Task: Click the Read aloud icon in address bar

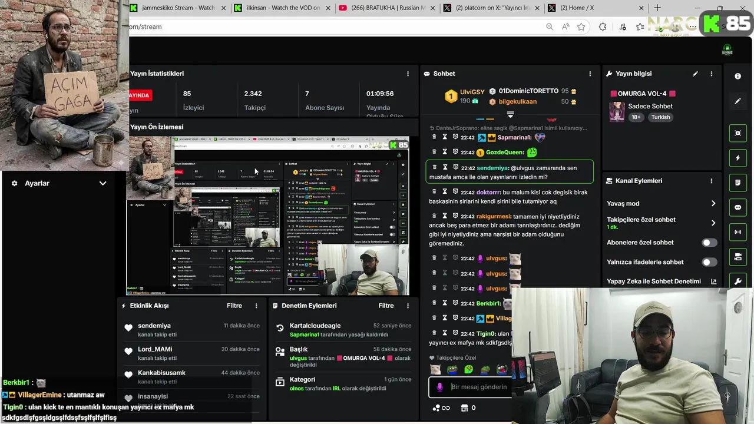Action: click(565, 26)
